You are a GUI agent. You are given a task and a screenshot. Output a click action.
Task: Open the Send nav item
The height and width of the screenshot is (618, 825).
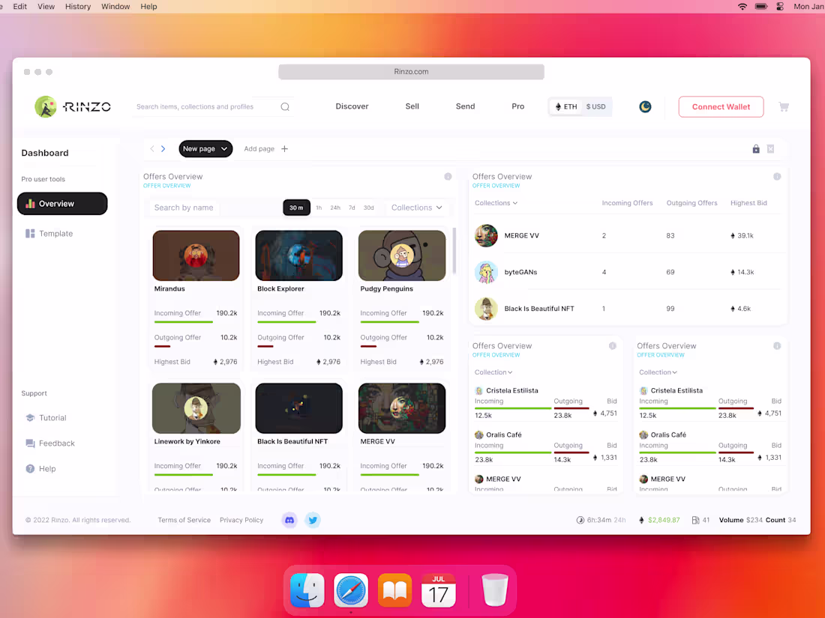[x=465, y=106]
